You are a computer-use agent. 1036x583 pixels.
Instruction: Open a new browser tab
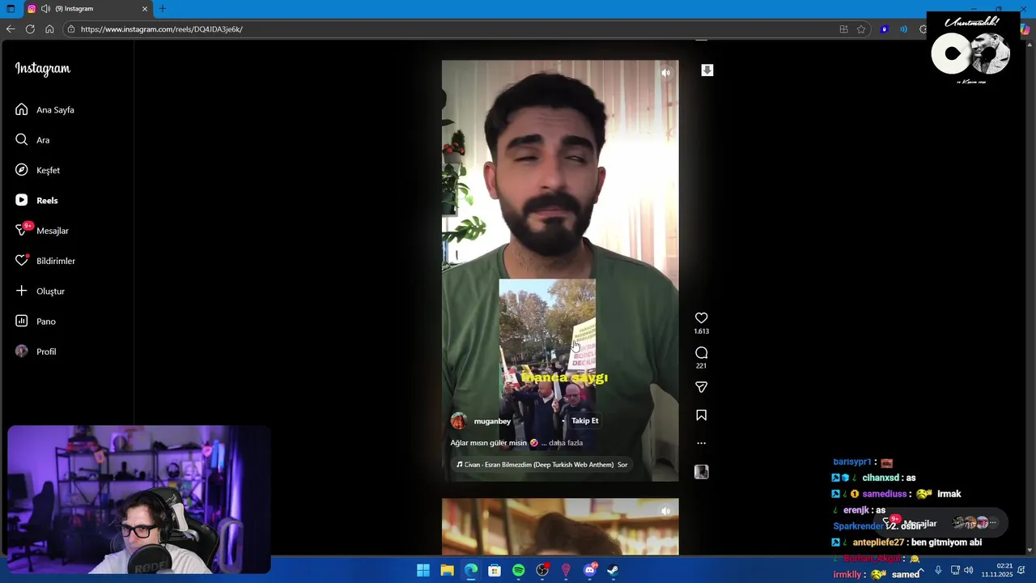click(163, 9)
